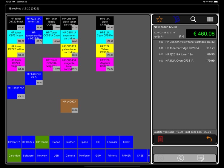The width and height of the screenshot is (224, 168).
Task: Open the Oki subcategory
Action: 98,142
